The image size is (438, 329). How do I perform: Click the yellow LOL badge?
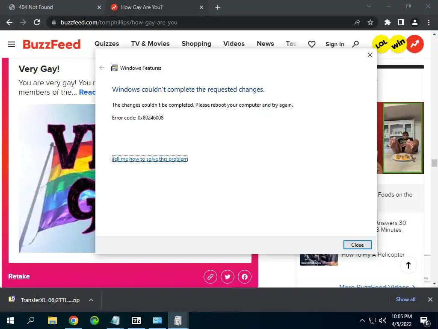click(x=381, y=44)
